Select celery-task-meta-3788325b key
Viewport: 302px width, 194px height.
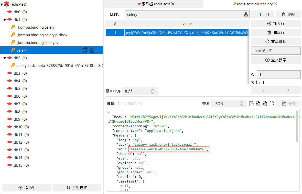click(60, 66)
